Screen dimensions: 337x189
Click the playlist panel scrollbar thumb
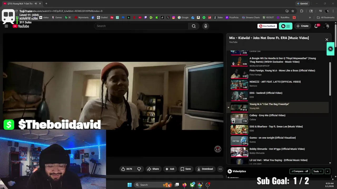(x=330, y=79)
